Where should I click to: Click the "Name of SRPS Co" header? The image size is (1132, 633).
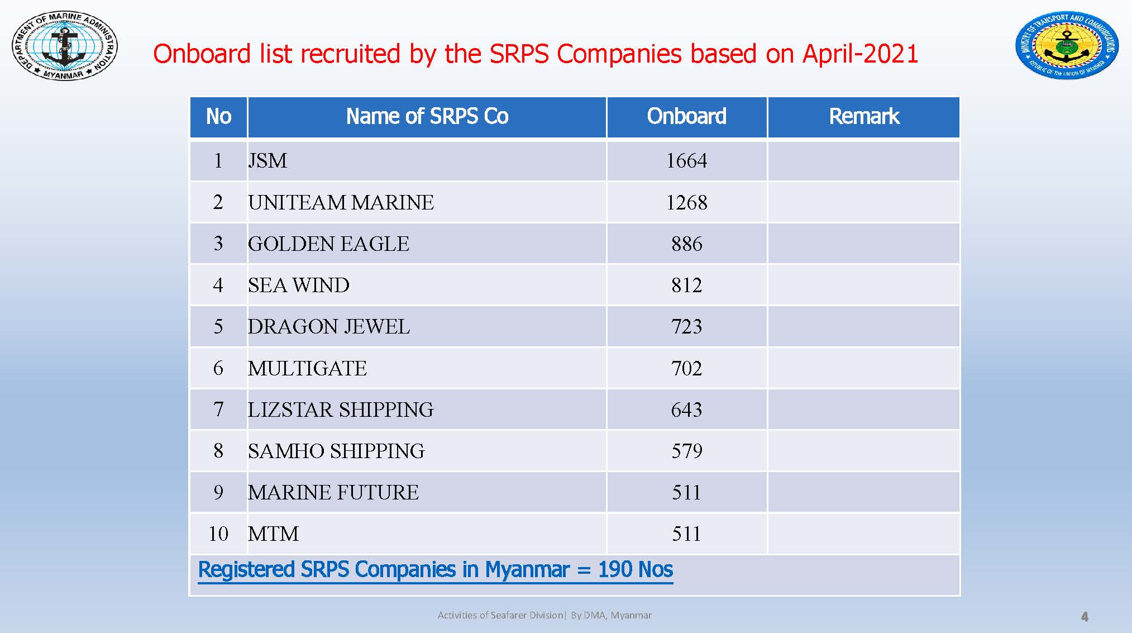427,117
